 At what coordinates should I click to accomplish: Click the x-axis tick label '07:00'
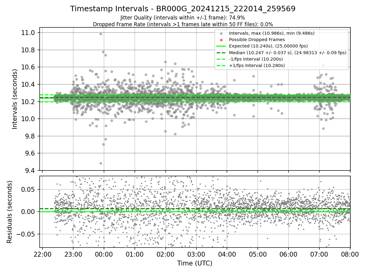[x=319, y=254]
